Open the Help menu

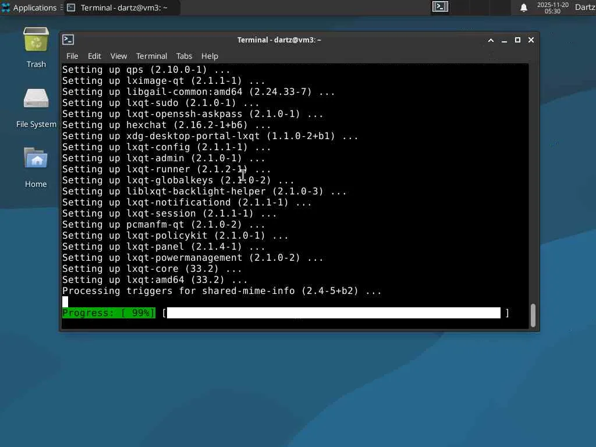210,56
